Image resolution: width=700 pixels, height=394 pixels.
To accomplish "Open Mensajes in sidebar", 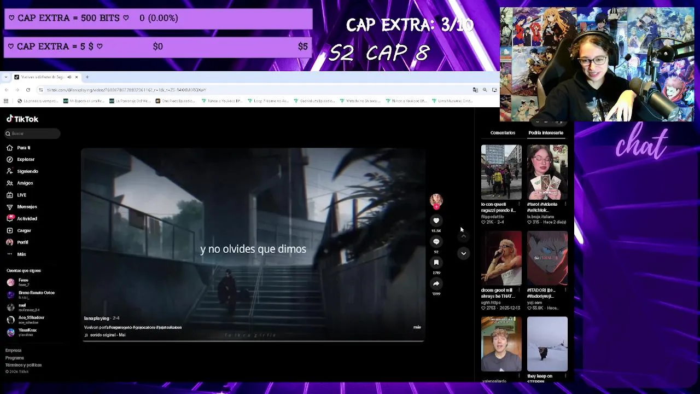I will click(x=22, y=207).
